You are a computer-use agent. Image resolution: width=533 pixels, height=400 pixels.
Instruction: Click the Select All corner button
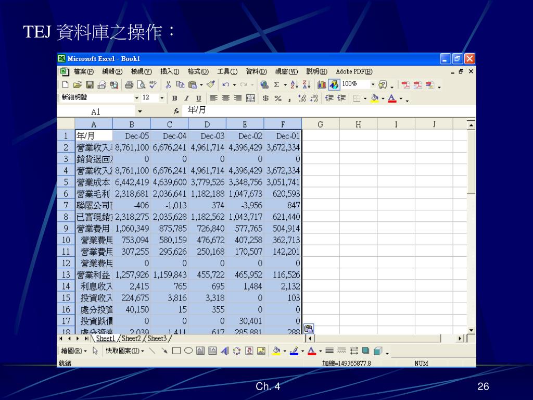coord(66,124)
